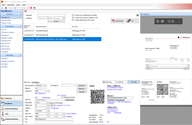Image resolution: width=192 pixels, height=125 pixels.
Task: Click the Speichern button
Action: click(82, 86)
